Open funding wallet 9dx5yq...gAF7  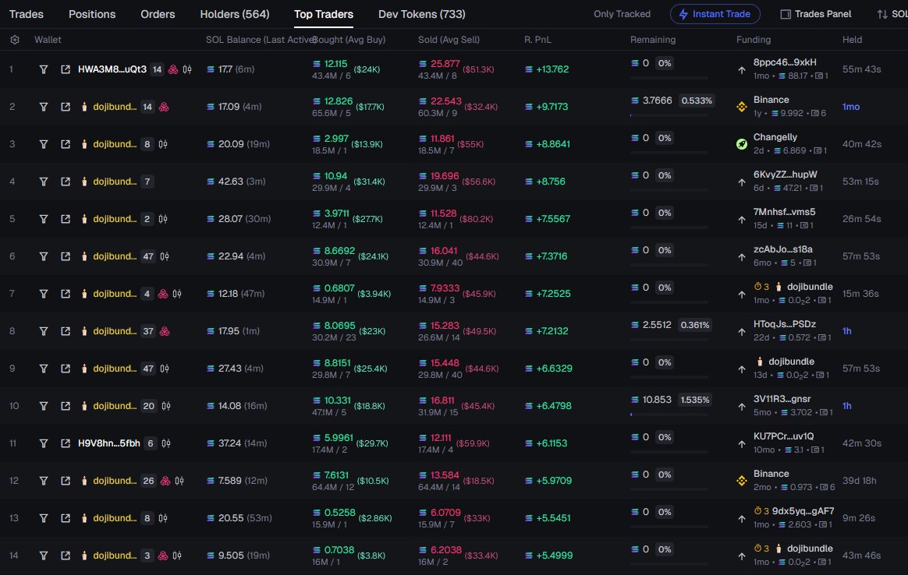coord(803,511)
